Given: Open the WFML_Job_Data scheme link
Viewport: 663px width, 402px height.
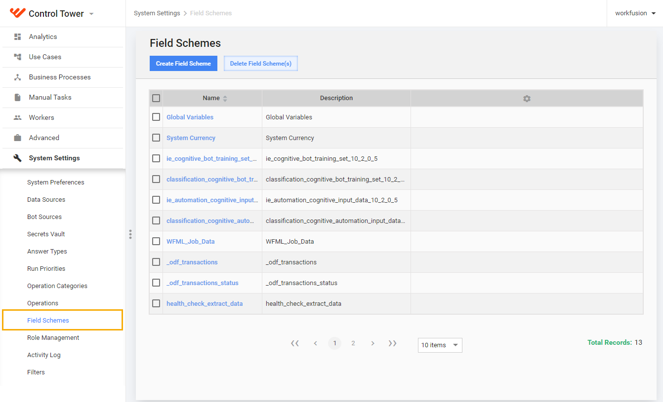Looking at the screenshot, I should pos(191,242).
